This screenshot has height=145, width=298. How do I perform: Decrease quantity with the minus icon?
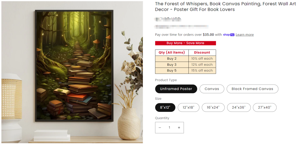pyautogui.click(x=160, y=128)
